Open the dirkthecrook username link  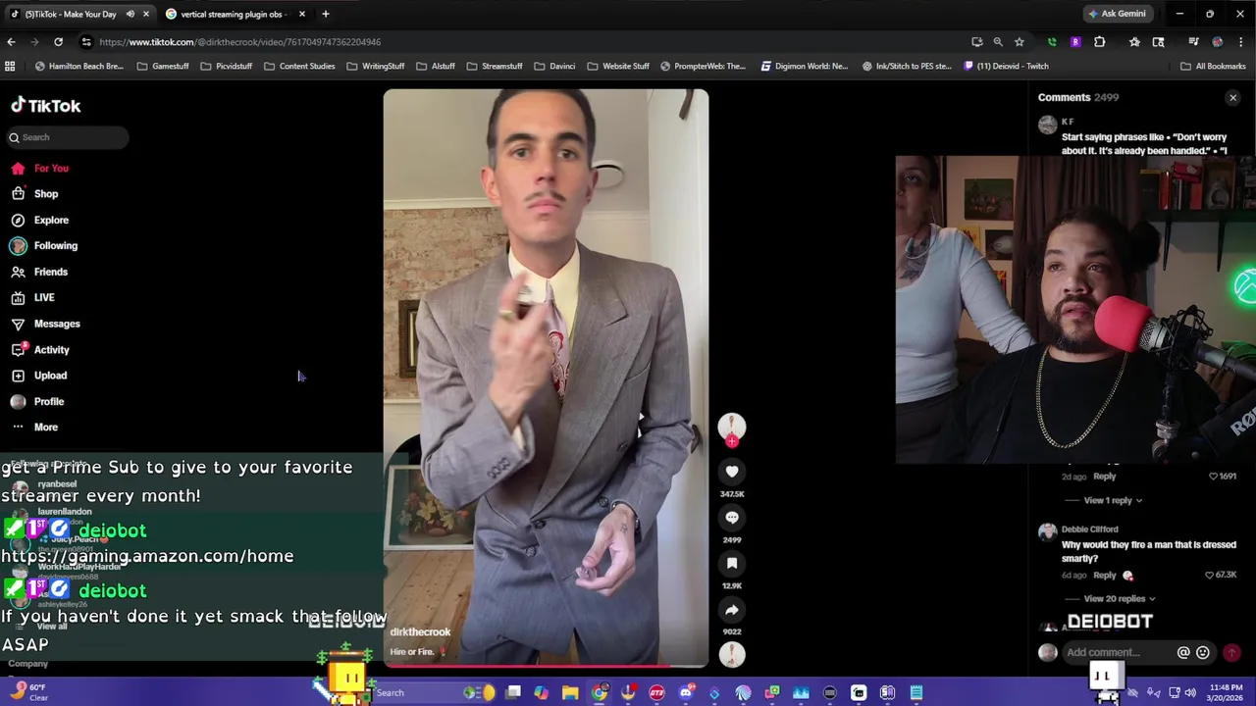(x=420, y=632)
